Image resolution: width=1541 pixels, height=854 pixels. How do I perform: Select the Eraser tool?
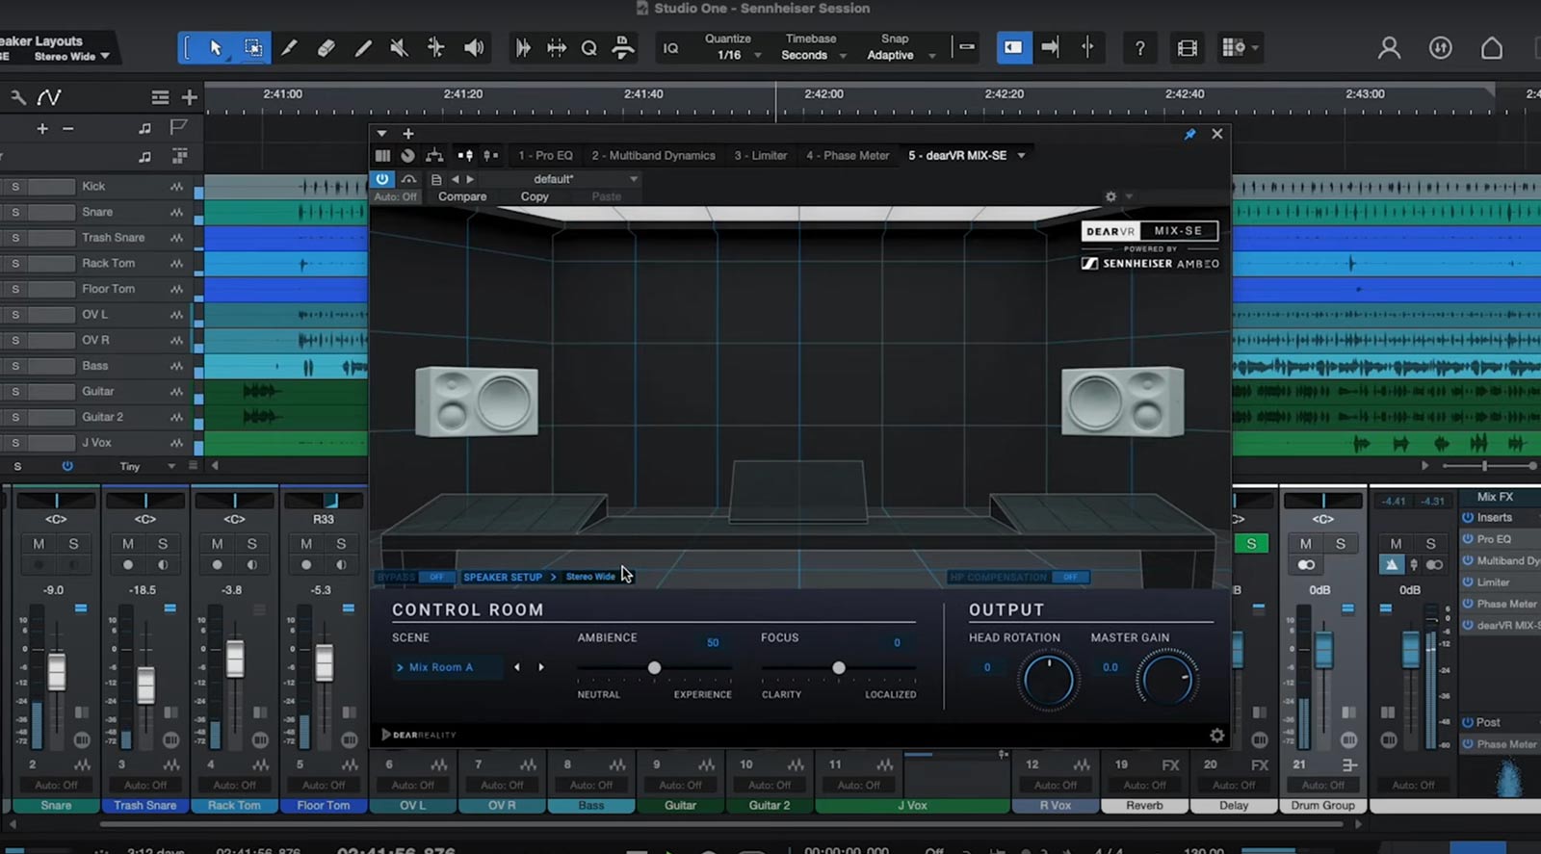[x=326, y=48]
